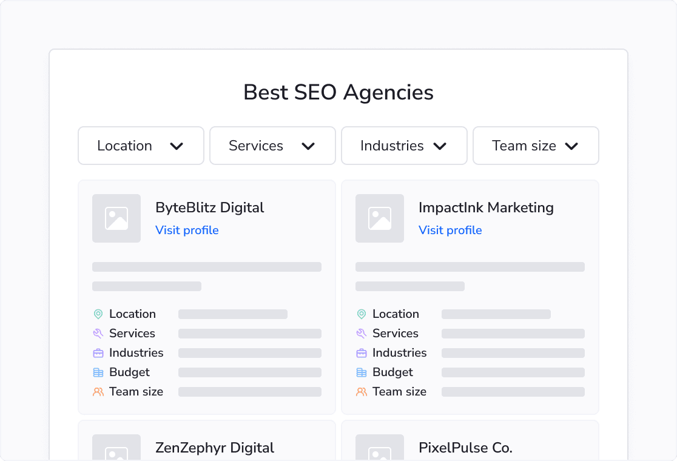Click services wrench icon in ImpactInk card
Image resolution: width=677 pixels, height=461 pixels.
tap(362, 334)
